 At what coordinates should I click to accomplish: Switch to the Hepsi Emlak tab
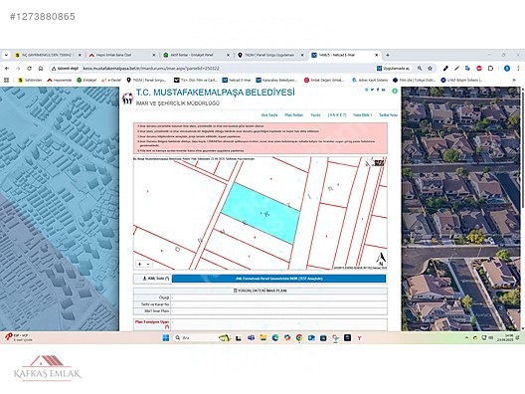tap(122, 55)
